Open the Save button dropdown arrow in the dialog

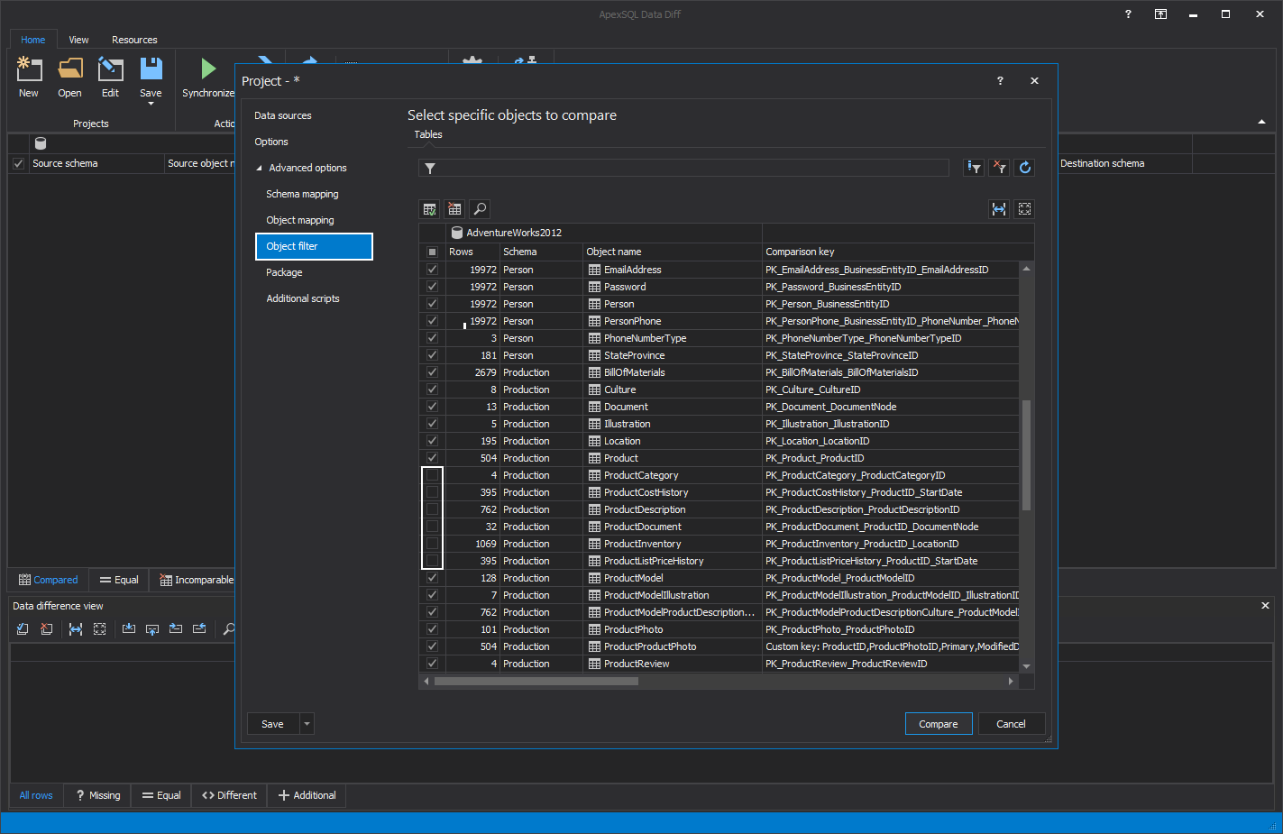307,724
